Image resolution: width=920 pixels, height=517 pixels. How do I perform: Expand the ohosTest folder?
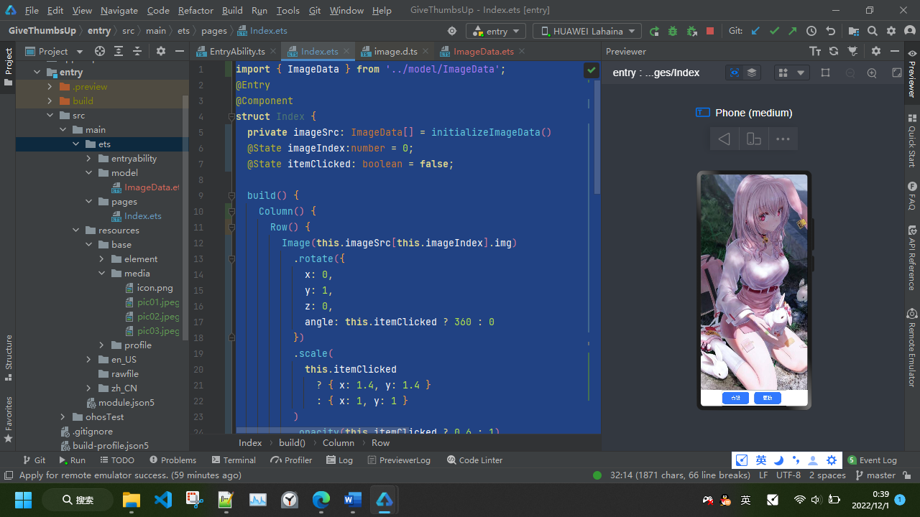pyautogui.click(x=63, y=416)
